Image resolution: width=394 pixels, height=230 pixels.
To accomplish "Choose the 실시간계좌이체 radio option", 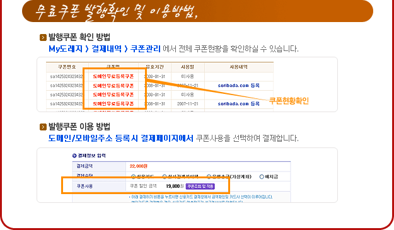I will coord(165,176).
